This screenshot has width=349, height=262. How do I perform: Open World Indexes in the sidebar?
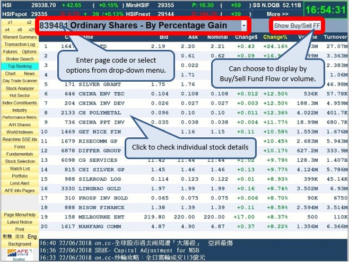pyautogui.click(x=20, y=132)
